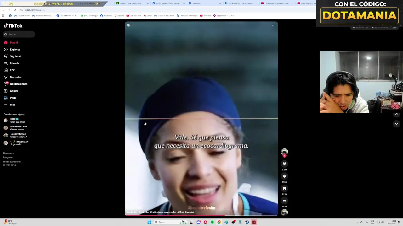This screenshot has width=403, height=226.
Task: Open the Windows Start menu
Action: (149, 222)
